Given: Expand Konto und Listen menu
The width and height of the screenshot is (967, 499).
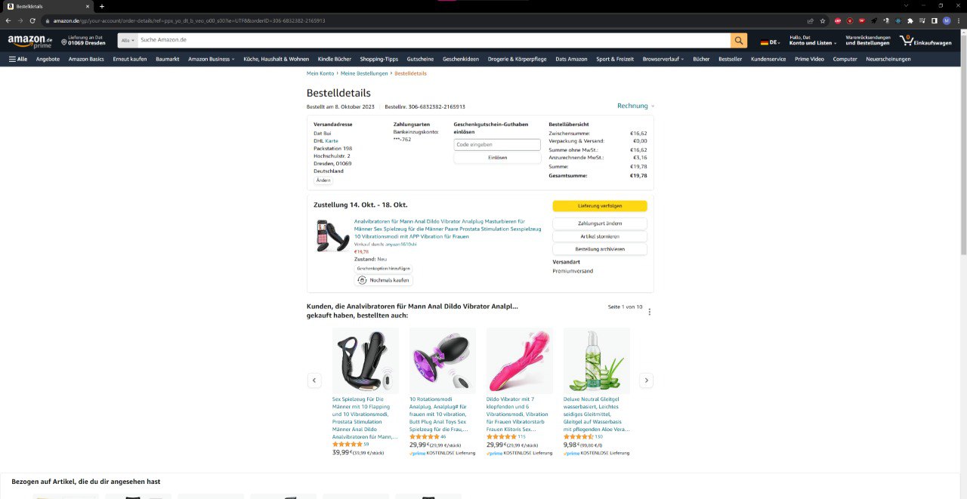Looking at the screenshot, I should click(813, 40).
